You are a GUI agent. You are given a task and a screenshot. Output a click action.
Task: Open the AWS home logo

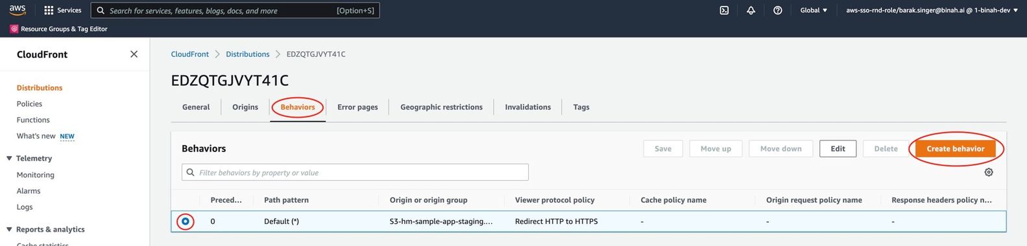click(18, 10)
